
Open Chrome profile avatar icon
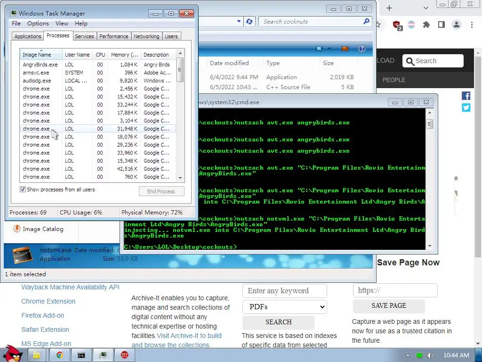point(457,25)
